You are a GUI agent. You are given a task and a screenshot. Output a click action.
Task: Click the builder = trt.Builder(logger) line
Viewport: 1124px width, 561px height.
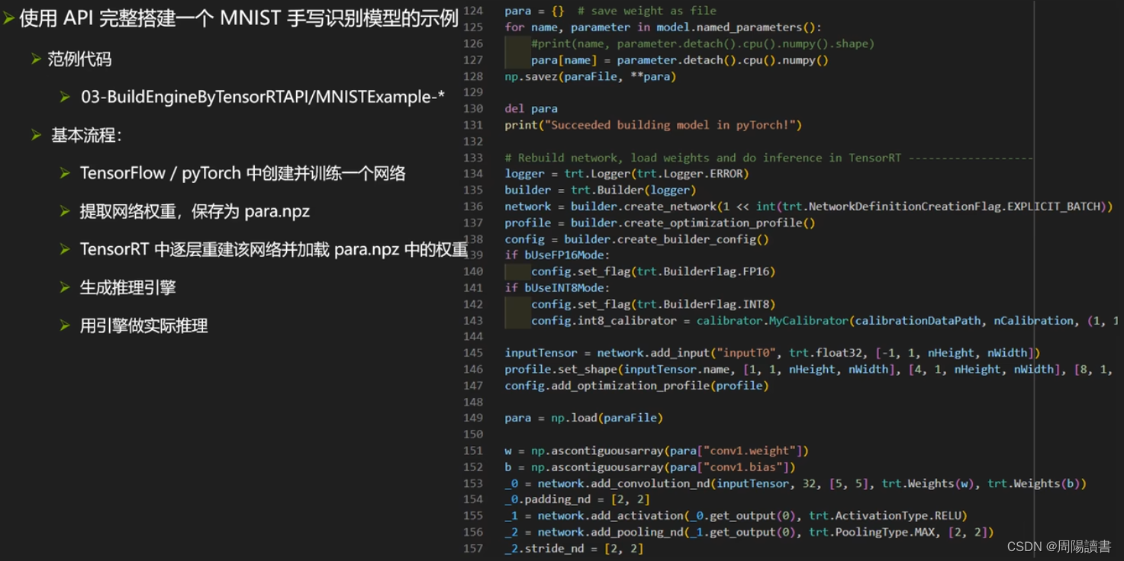601,190
